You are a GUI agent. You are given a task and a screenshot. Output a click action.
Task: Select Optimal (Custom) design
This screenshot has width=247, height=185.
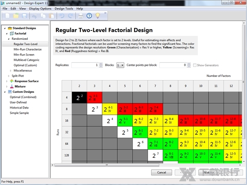click(x=25, y=65)
